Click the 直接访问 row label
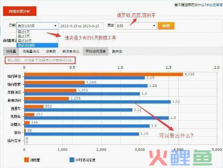223x168 pixels. click(x=14, y=101)
